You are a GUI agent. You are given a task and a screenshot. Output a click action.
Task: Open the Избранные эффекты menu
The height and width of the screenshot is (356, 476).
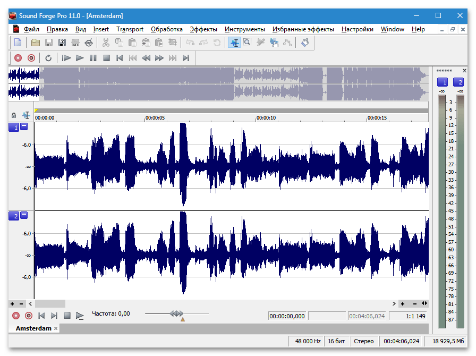(x=303, y=29)
